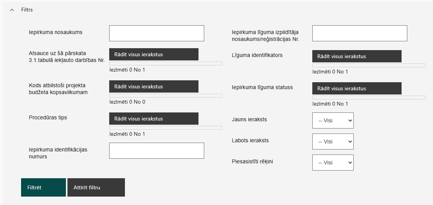This screenshot has width=433, height=205.
Task: Show all records for Iepirkuma līguma statuss
Action: 357,88
